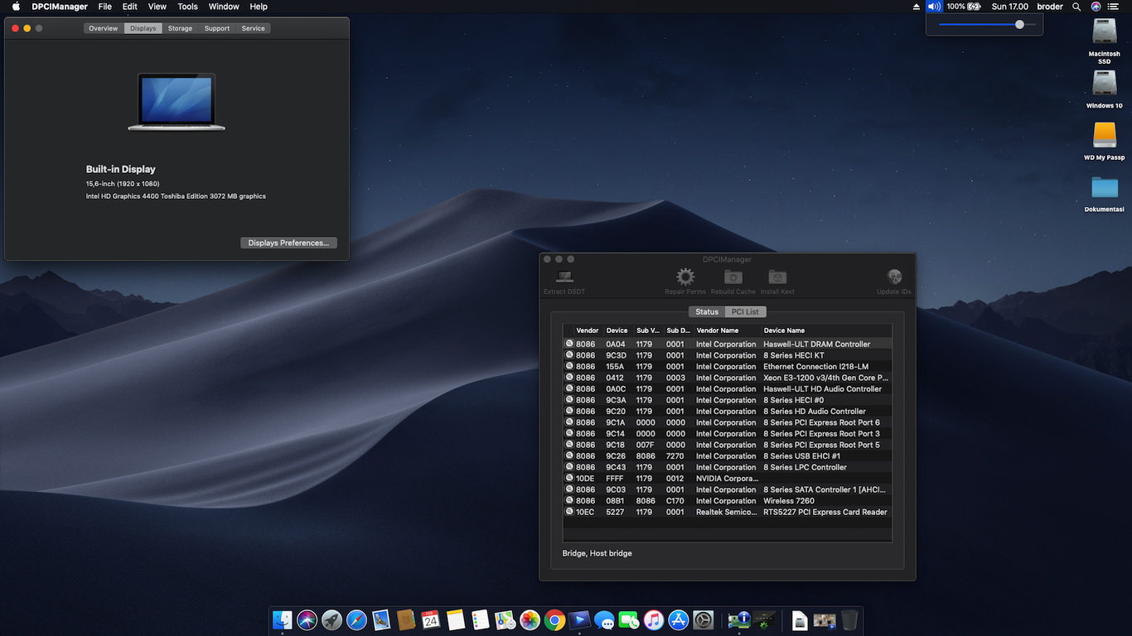Open iTunes from the dock
The height and width of the screenshot is (636, 1132).
tap(654, 619)
